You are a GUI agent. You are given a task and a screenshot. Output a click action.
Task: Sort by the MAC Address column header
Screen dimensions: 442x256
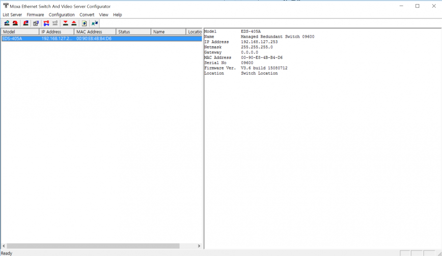(x=95, y=32)
